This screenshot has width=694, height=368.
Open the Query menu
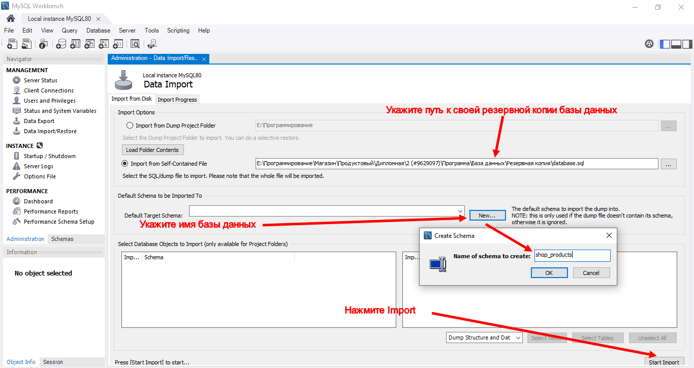pos(70,30)
